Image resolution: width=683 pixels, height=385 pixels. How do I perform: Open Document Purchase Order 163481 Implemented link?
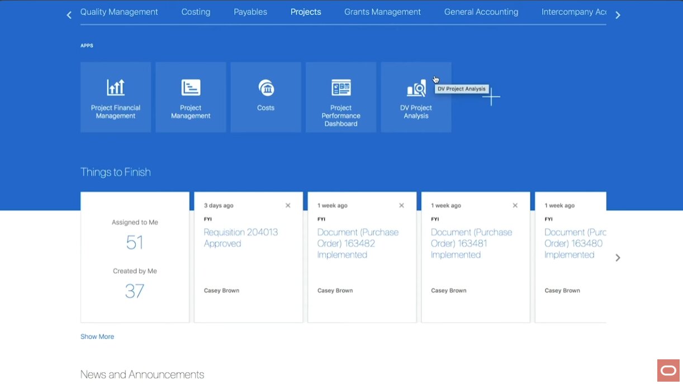coord(471,243)
